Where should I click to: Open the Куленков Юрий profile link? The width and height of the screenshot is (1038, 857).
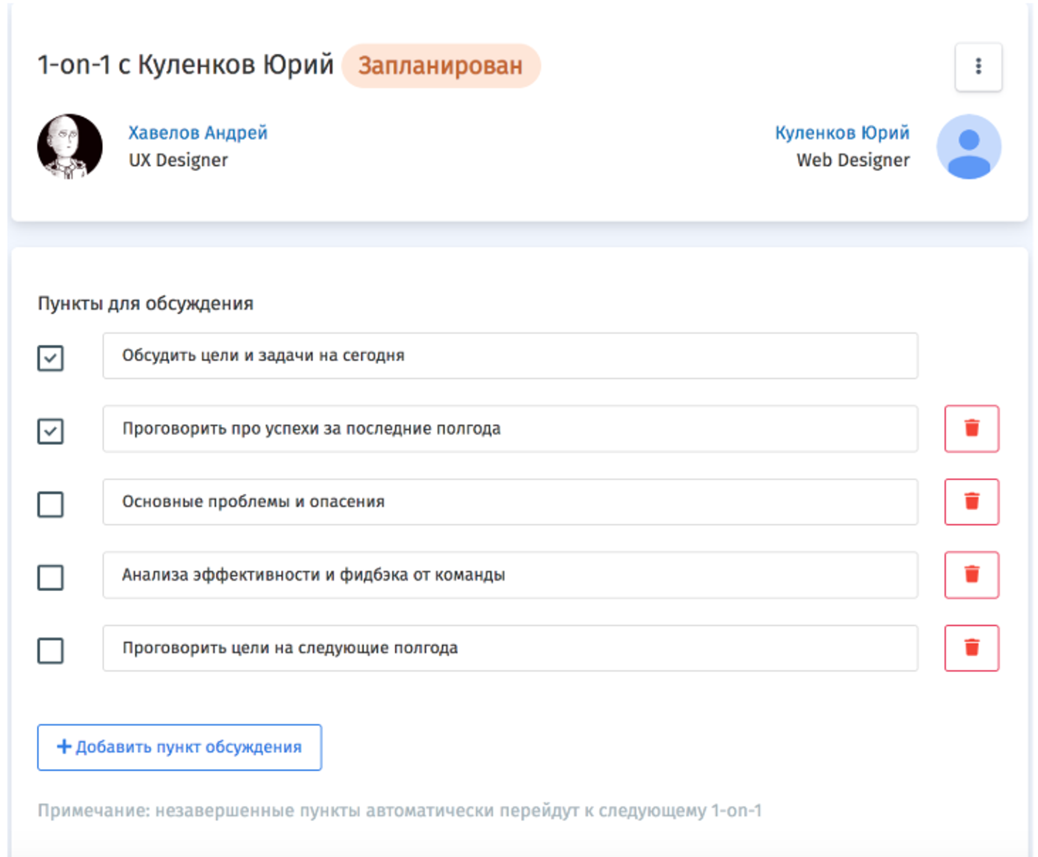842,133
